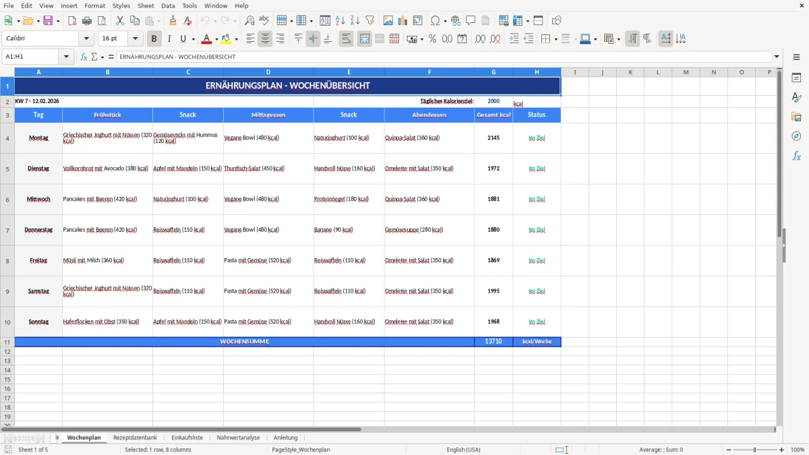
Task: Open the Sheet menu
Action: click(x=146, y=5)
